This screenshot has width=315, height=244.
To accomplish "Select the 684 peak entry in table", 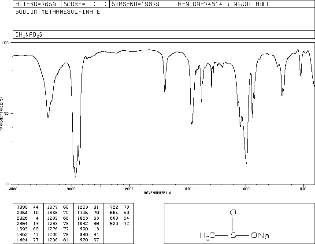I will tap(119, 213).
